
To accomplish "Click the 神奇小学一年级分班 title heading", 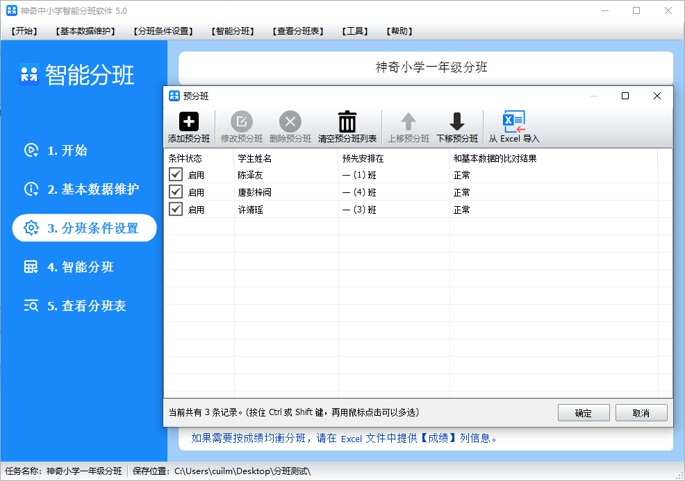I will (431, 67).
